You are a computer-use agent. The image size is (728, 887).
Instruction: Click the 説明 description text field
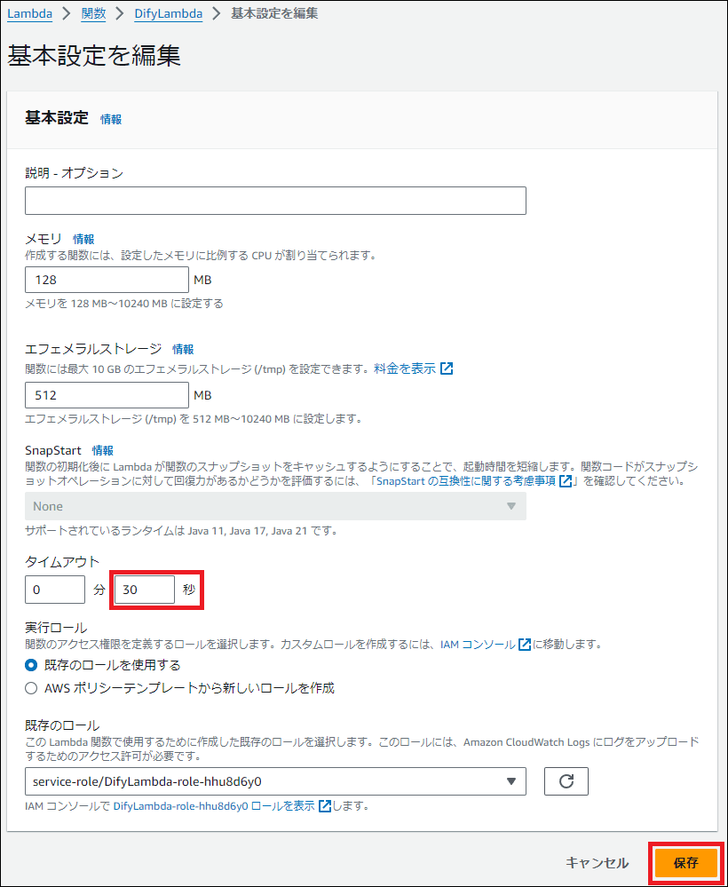[275, 201]
